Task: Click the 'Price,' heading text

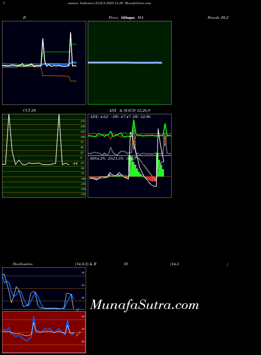Action: click(113, 17)
